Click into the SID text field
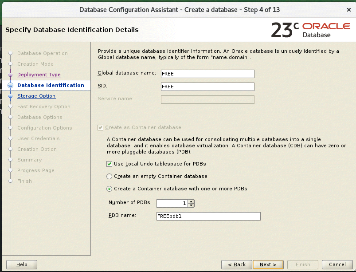The image size is (356, 272). pyautogui.click(x=207, y=87)
